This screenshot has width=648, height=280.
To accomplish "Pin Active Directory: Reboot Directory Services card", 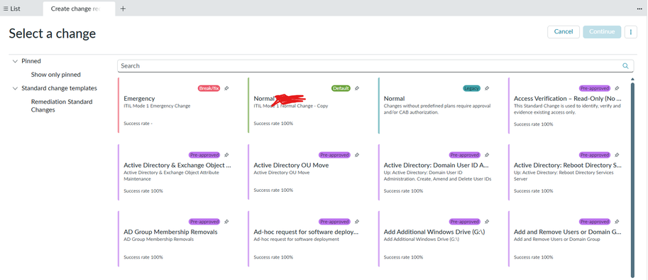I will pos(617,155).
